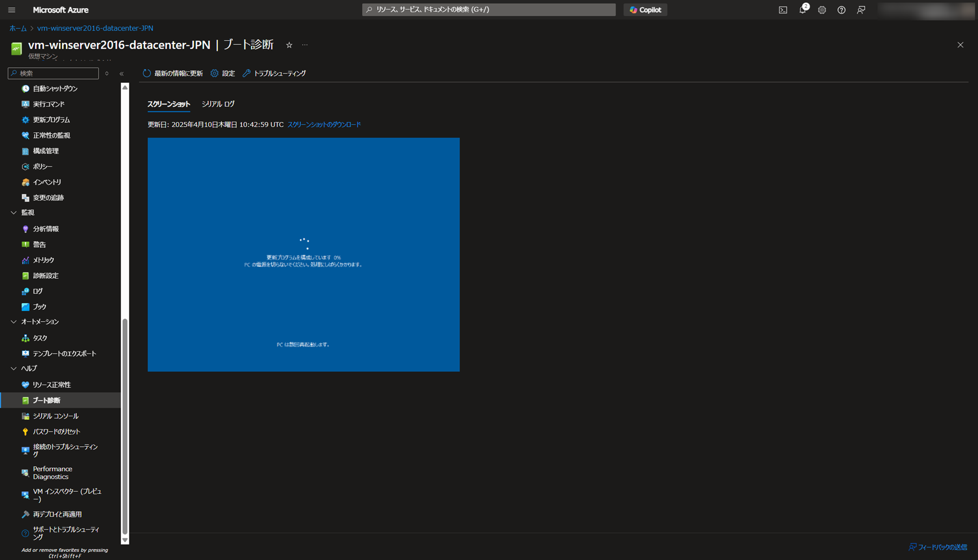This screenshot has width=978, height=560.
Task: Click テンプレートのエクスポート icon
Action: point(25,354)
